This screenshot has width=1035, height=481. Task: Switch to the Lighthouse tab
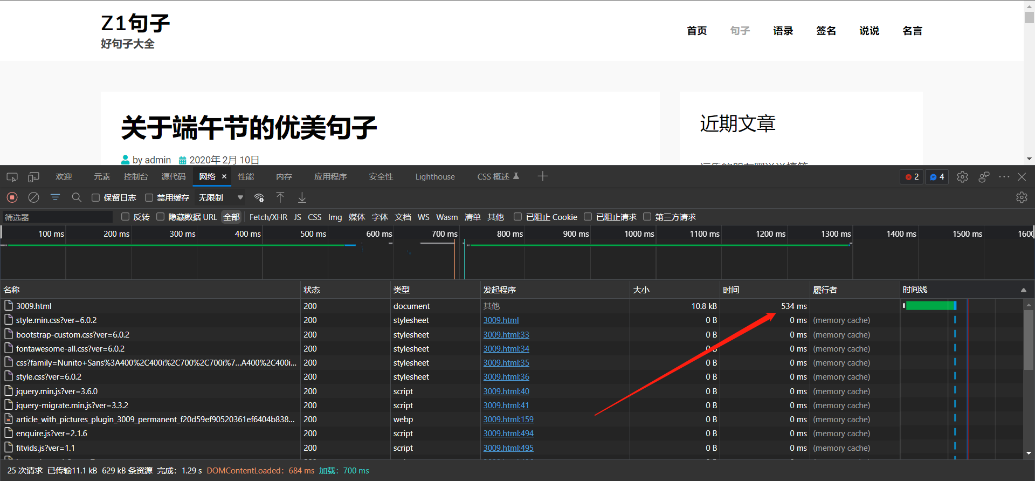[x=435, y=177]
